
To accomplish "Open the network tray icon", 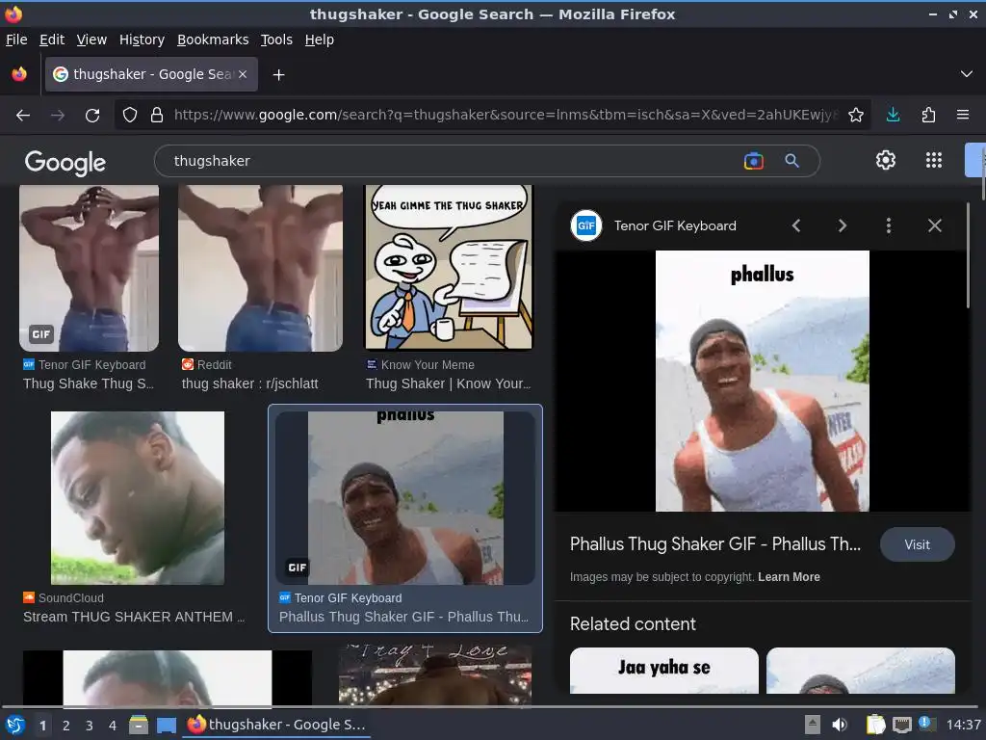I will 901,725.
